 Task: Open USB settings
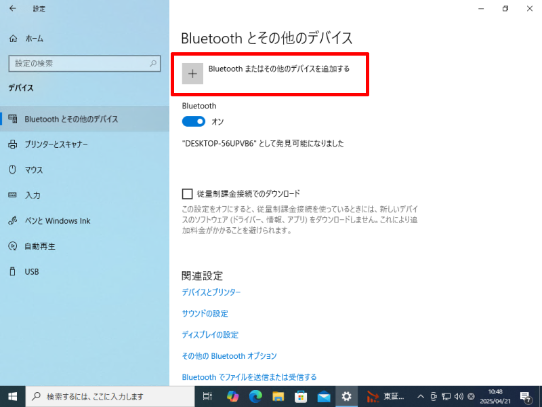pyautogui.click(x=85, y=272)
